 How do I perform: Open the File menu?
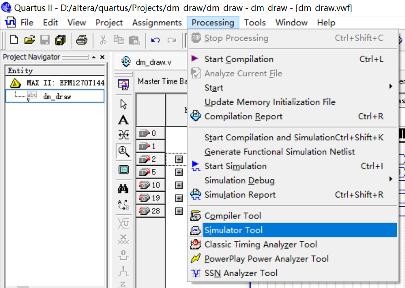click(27, 22)
